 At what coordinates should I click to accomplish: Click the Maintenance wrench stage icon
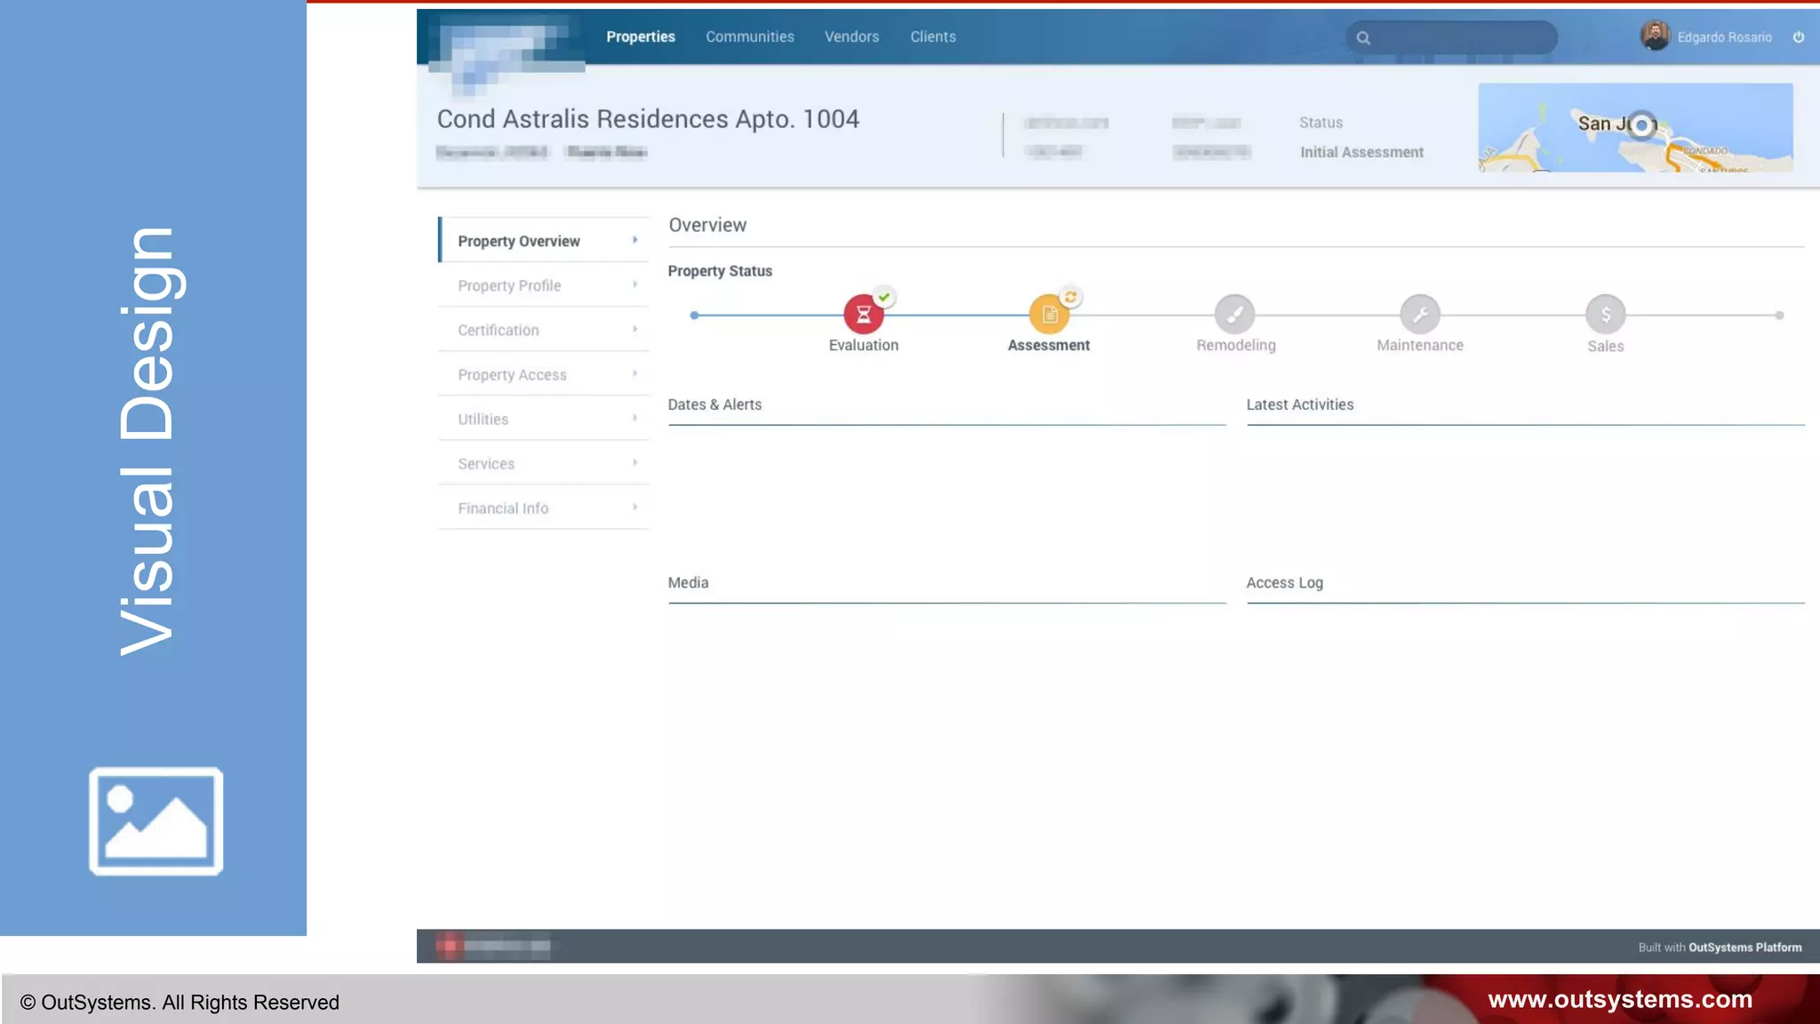pyautogui.click(x=1420, y=314)
